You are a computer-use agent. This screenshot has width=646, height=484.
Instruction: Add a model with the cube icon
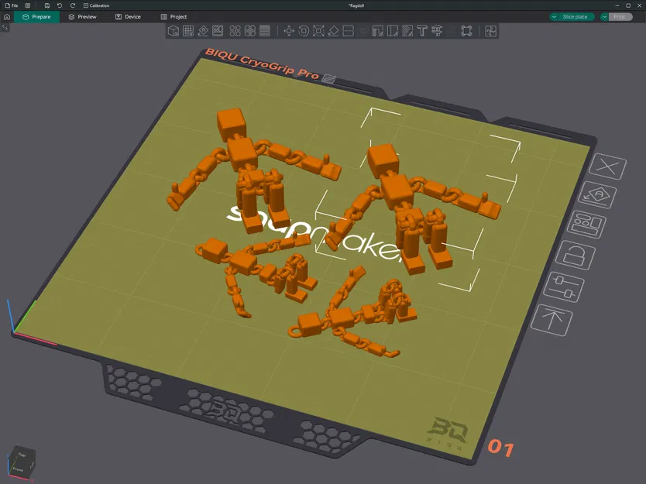(x=174, y=31)
